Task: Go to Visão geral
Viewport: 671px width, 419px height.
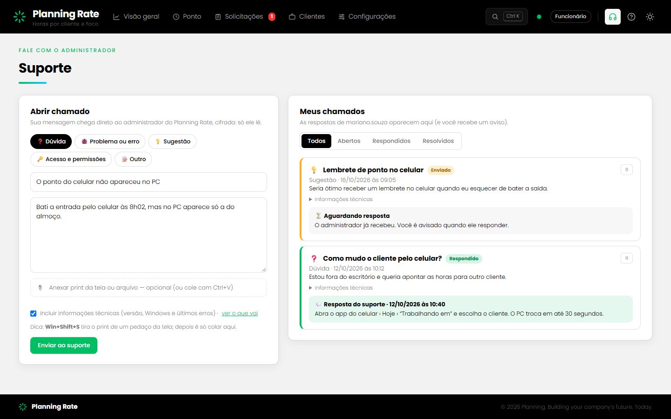Action: point(136,17)
